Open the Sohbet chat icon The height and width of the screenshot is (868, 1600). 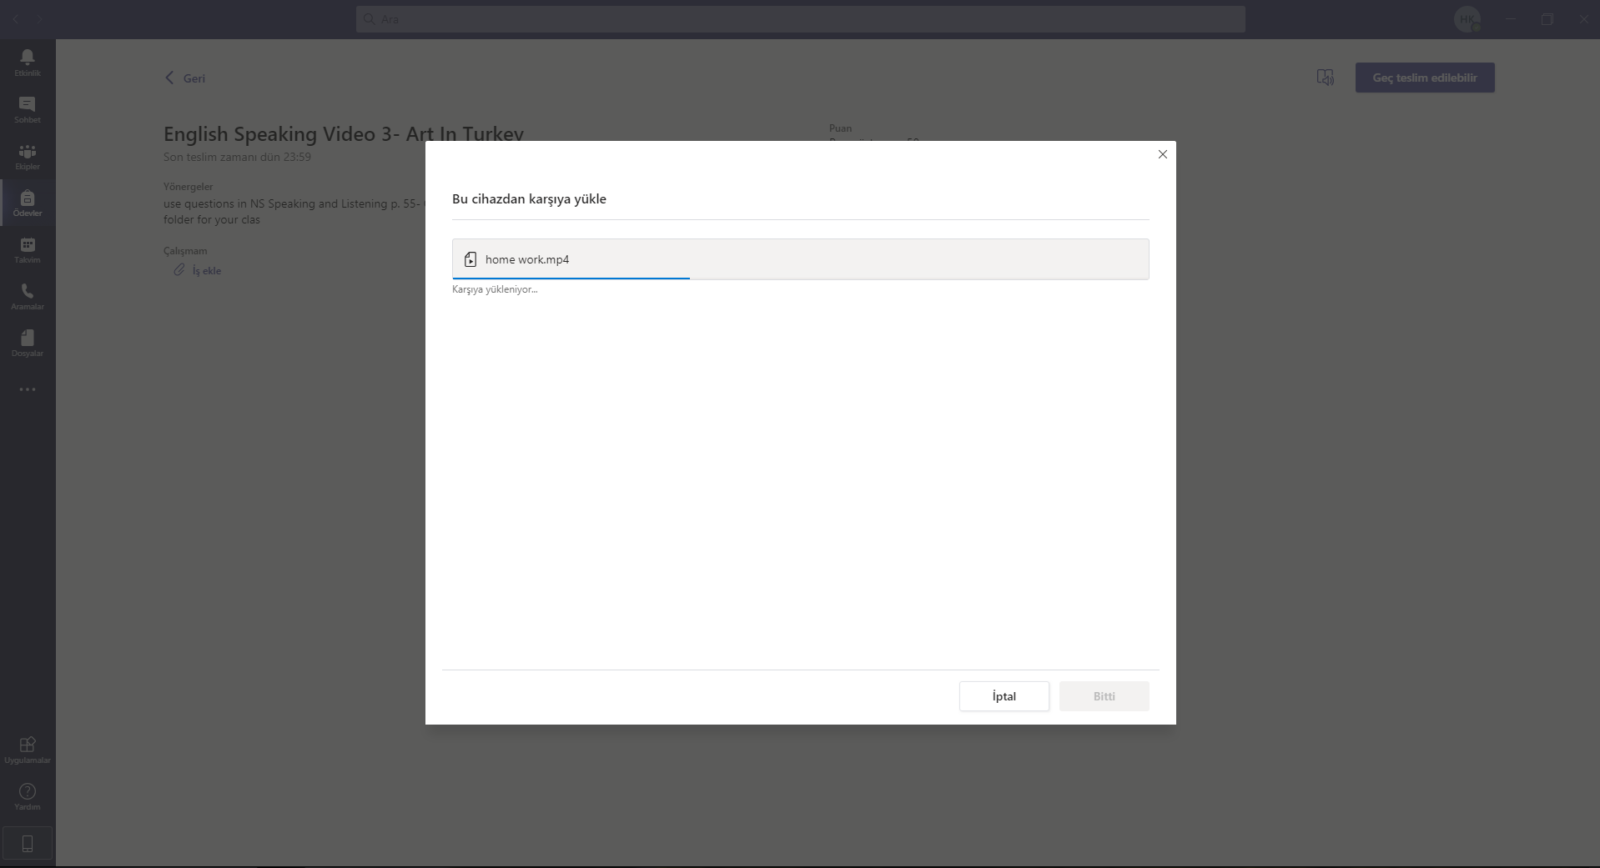point(28,104)
